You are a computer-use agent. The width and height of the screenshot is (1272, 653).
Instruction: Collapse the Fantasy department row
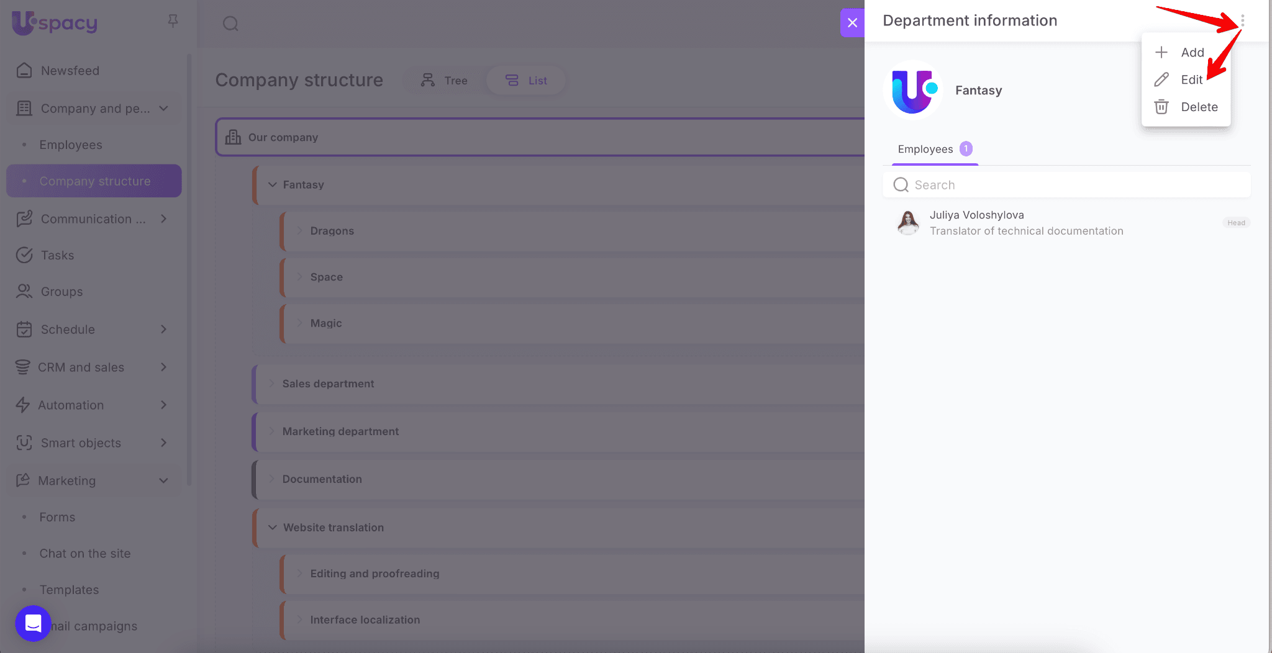[273, 185]
